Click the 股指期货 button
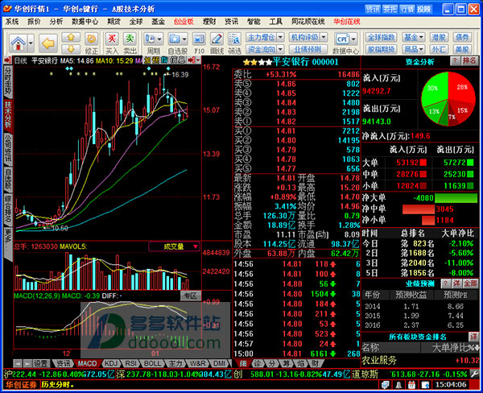Viewport: 483px width, 393px height. point(381,49)
